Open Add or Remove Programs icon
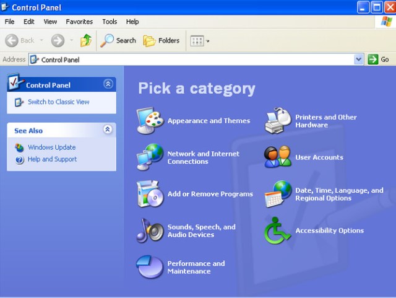 149,194
